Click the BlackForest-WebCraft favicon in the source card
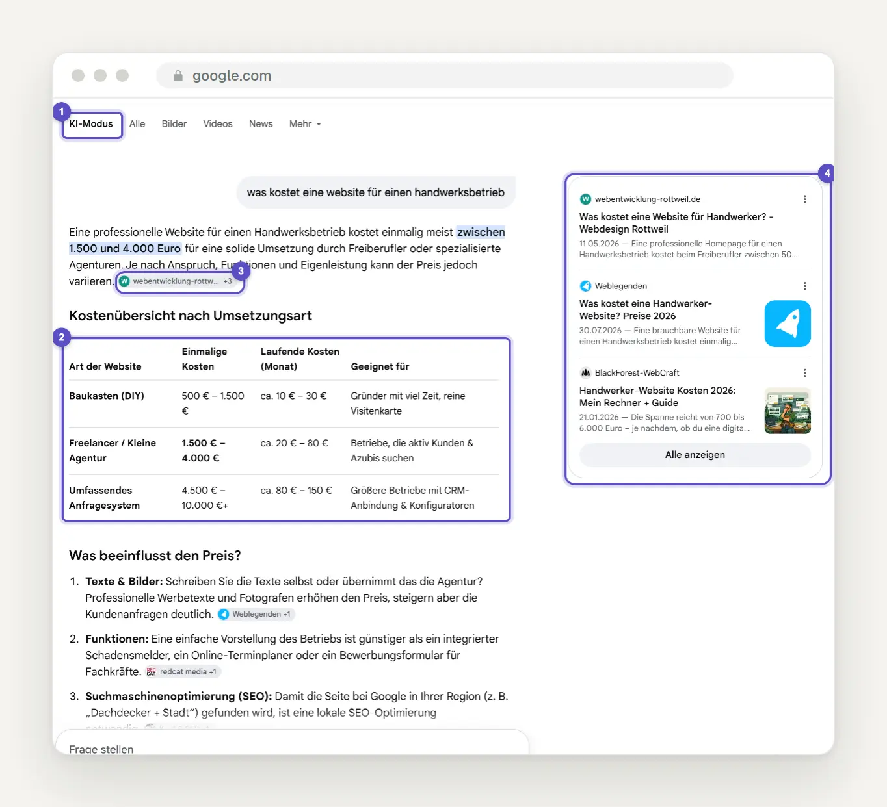 point(585,373)
